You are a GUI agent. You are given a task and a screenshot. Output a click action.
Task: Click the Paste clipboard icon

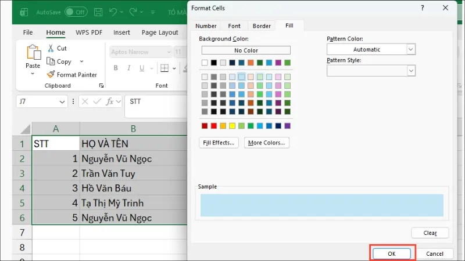33,54
